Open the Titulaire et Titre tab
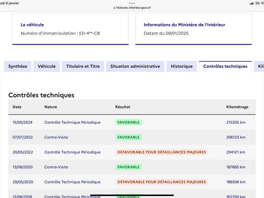 pos(83,66)
